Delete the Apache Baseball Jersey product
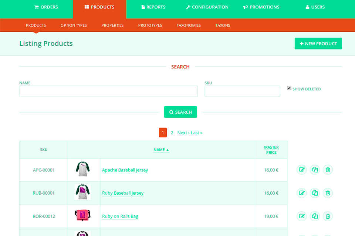The image size is (355, 236). [x=328, y=170]
